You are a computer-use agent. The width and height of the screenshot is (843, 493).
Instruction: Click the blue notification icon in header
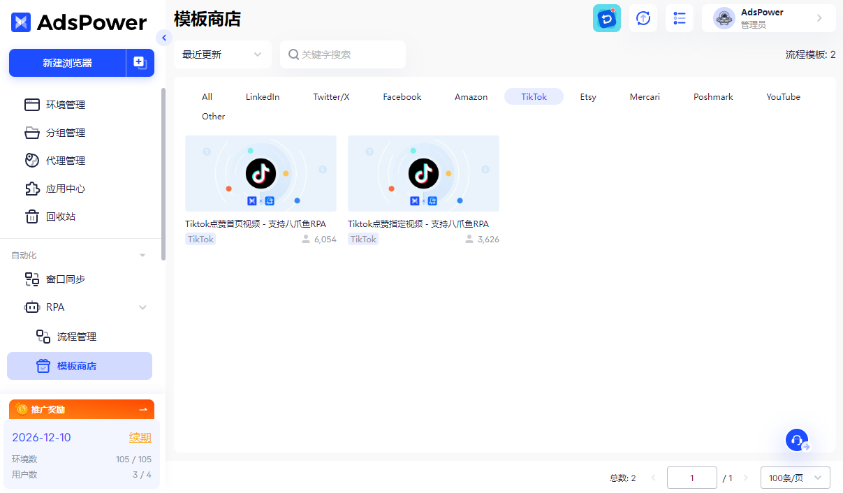click(x=607, y=18)
